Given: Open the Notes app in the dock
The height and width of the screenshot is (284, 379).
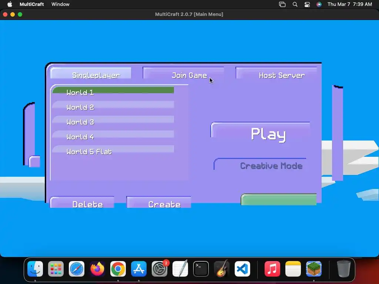Looking at the screenshot, I should [293, 269].
